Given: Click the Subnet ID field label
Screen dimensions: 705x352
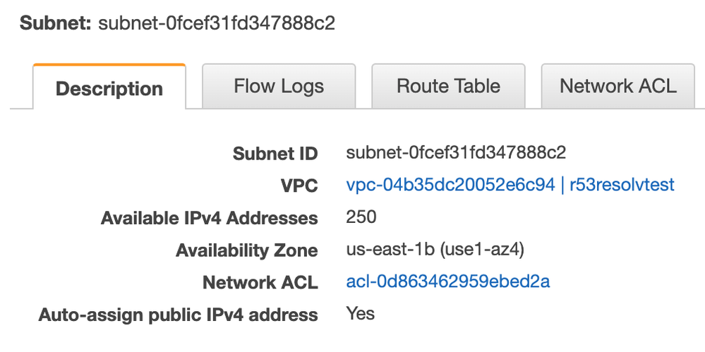Looking at the screenshot, I should [275, 154].
